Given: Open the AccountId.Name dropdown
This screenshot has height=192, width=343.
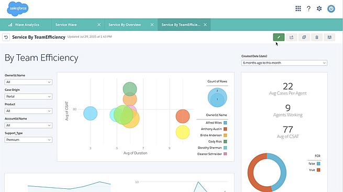Looking at the screenshot, I should click(x=28, y=125).
